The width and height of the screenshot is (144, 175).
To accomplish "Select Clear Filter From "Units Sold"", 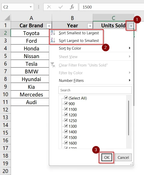I will (x=91, y=65).
